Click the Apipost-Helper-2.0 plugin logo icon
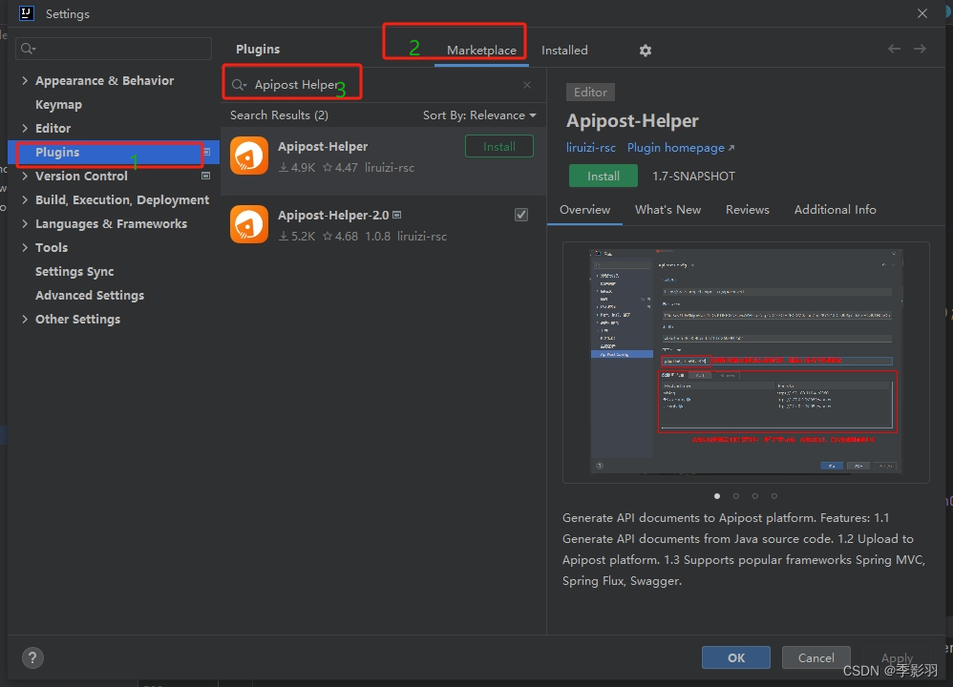The width and height of the screenshot is (953, 687). coord(249,224)
